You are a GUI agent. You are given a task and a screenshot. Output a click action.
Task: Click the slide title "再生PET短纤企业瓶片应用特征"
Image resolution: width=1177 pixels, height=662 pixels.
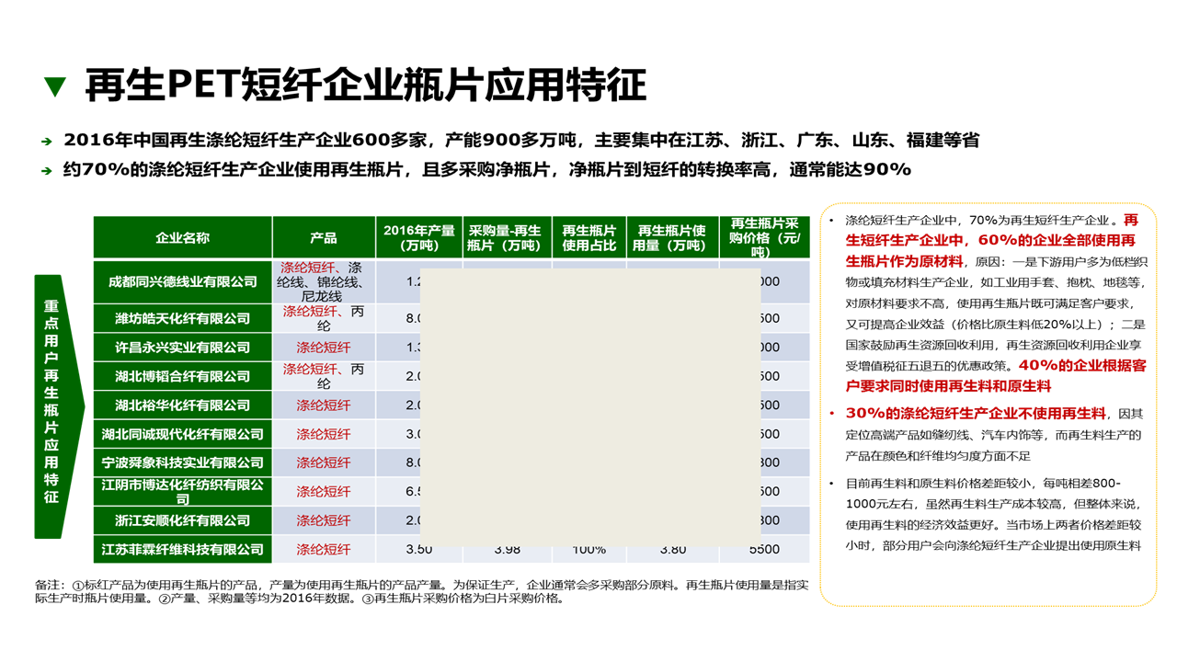[365, 86]
